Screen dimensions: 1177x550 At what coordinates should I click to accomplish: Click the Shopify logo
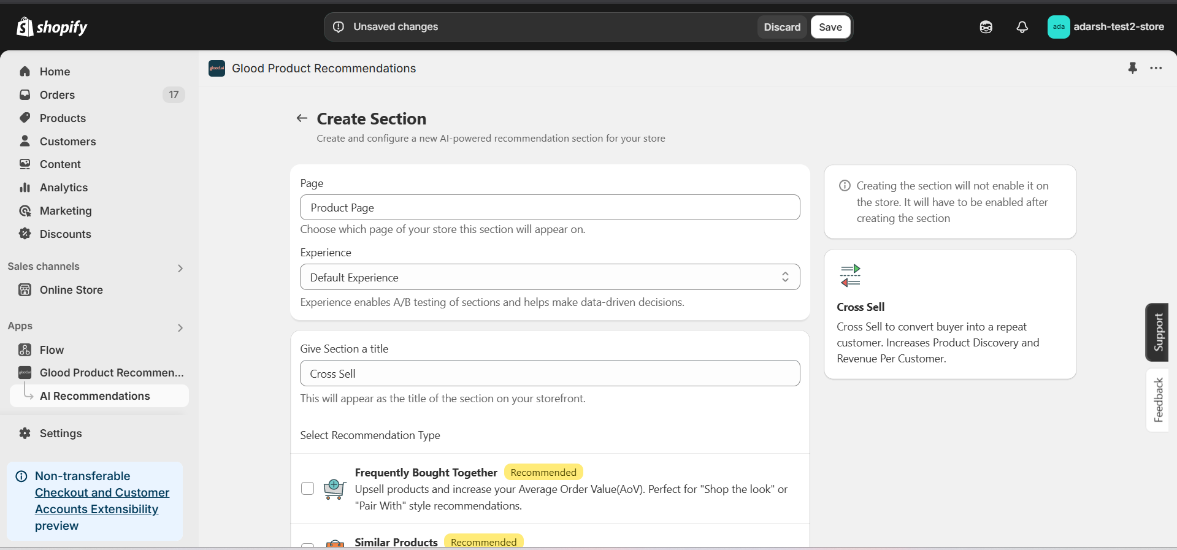[x=52, y=27]
